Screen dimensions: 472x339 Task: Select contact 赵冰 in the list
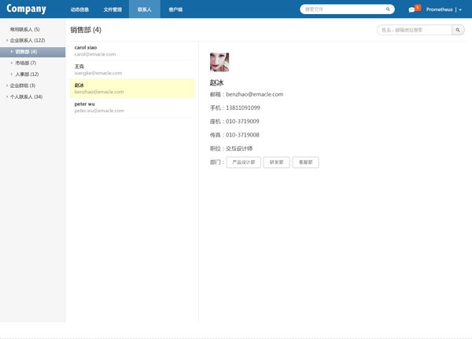coord(132,88)
